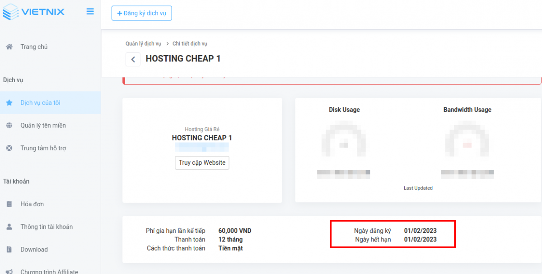Viewport: 542px width, 274px height.
Task: Toggle the sidebar with the hamburger menu
Action: tap(90, 11)
